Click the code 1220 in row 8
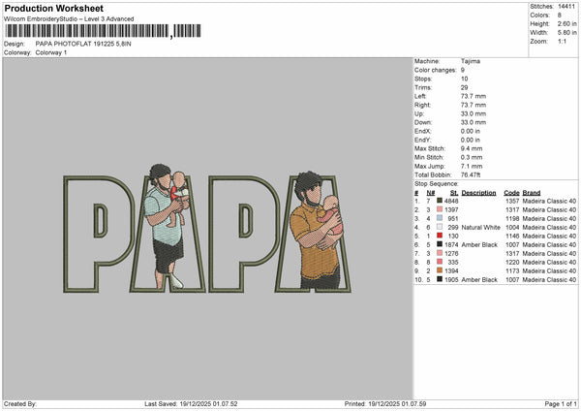The height and width of the screenshot is (411, 581). (x=512, y=262)
